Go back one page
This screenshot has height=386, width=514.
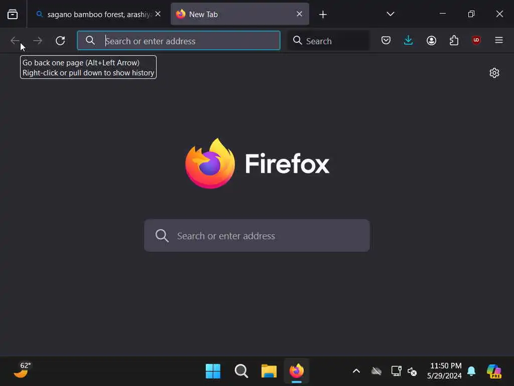coord(15,41)
